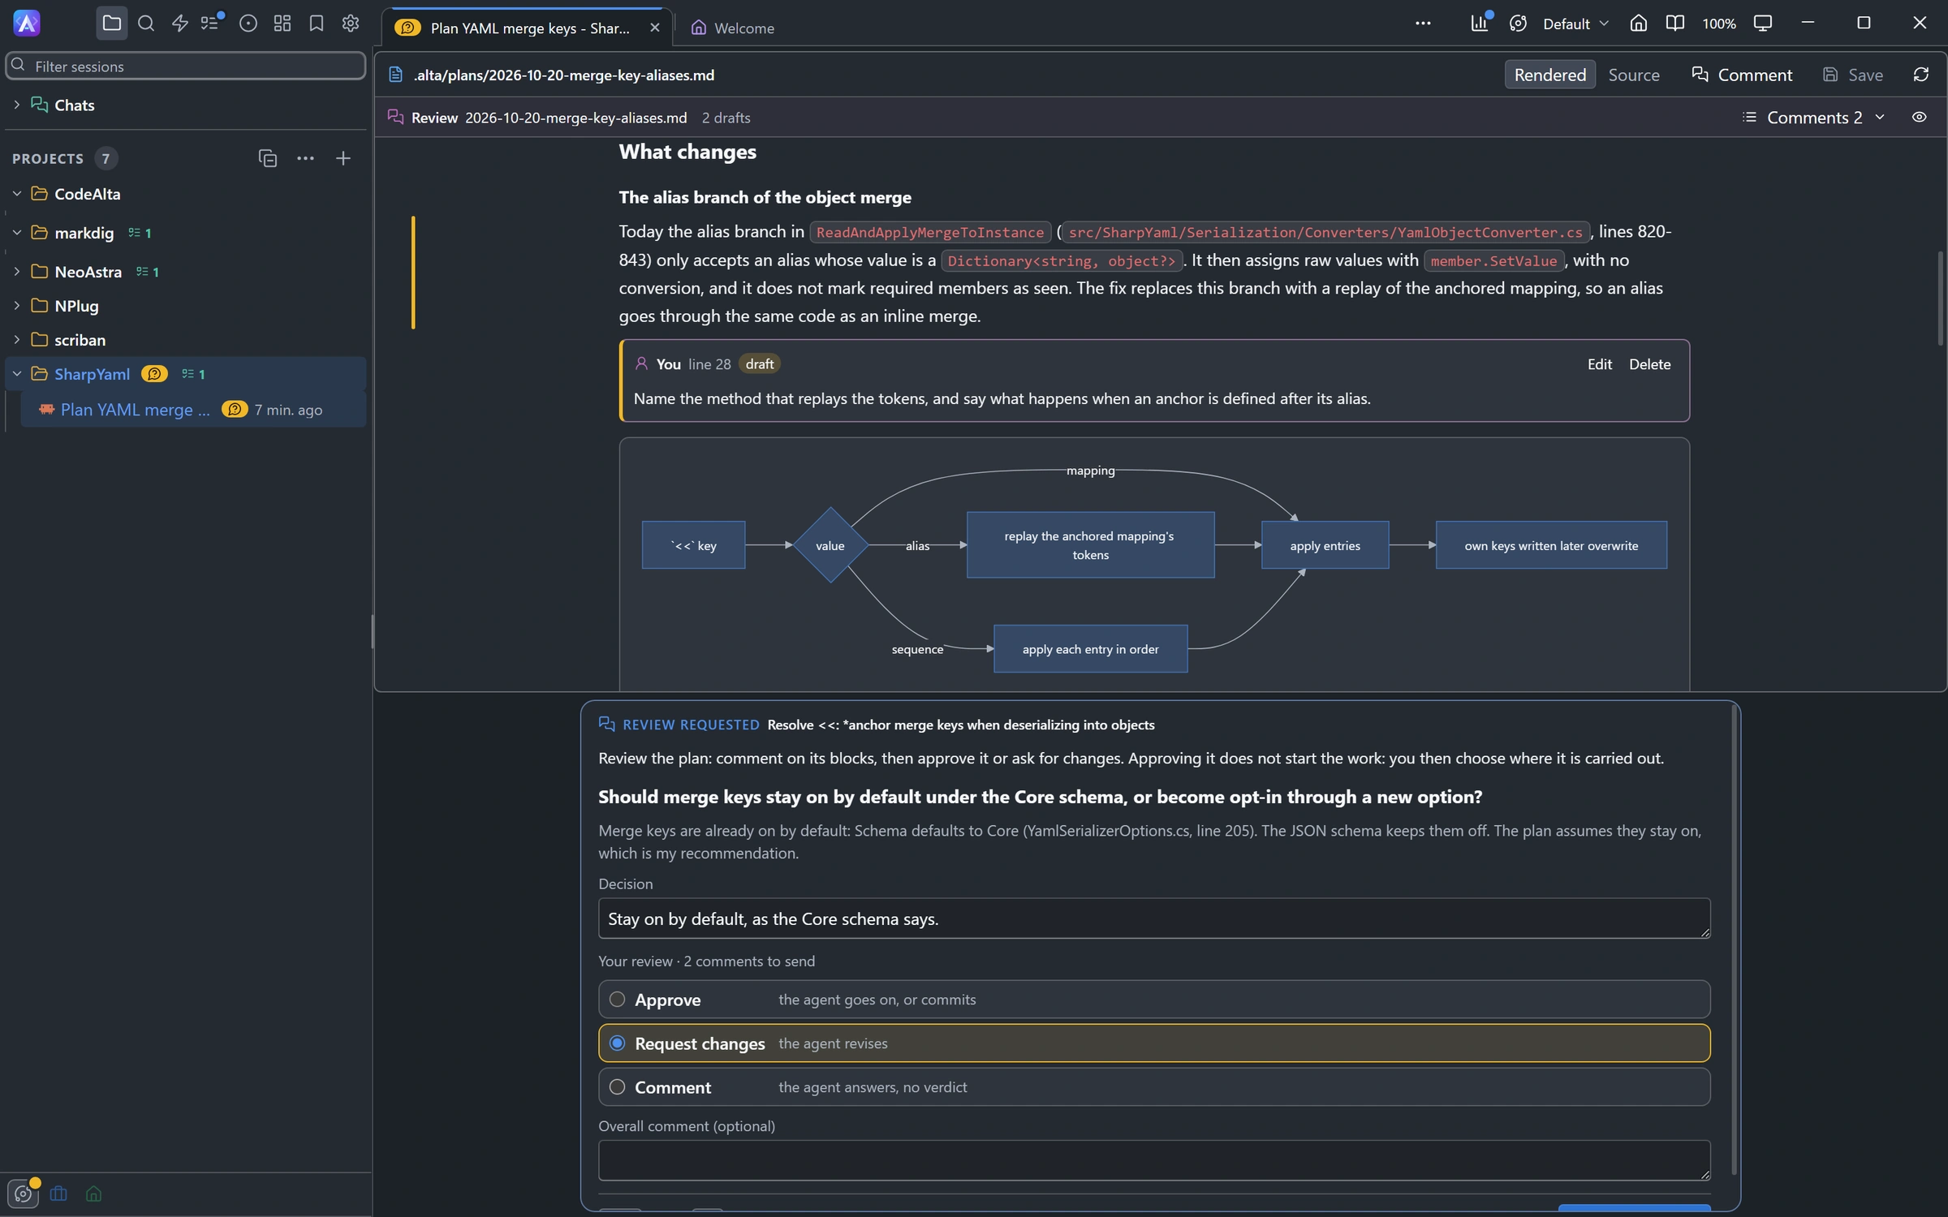Switch to Rendered view

coord(1549,75)
